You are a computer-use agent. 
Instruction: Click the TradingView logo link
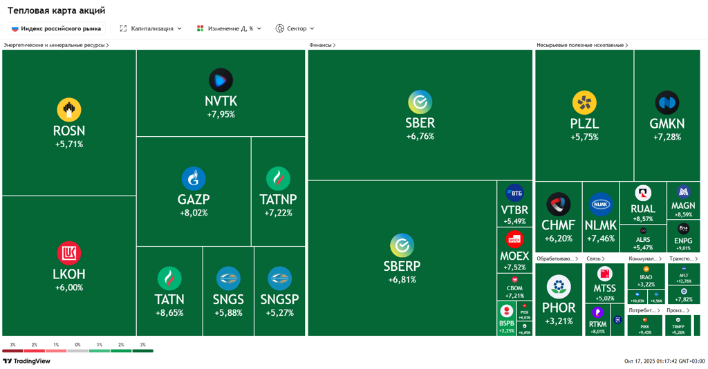tap(27, 361)
